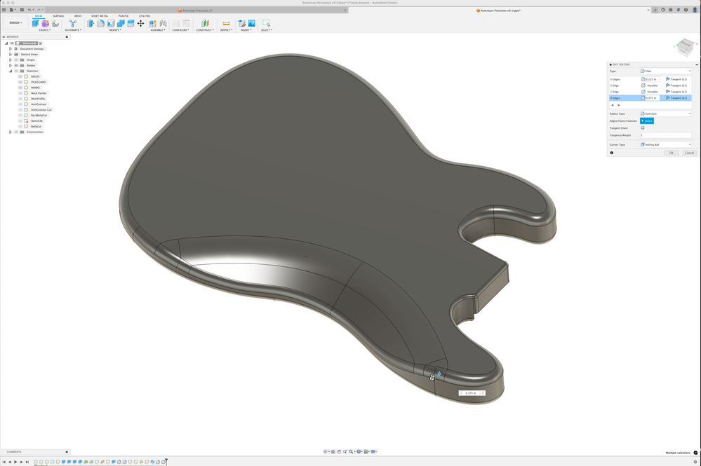This screenshot has width=701, height=466.
Task: Select the 5 Edges row
Action: click(x=650, y=79)
